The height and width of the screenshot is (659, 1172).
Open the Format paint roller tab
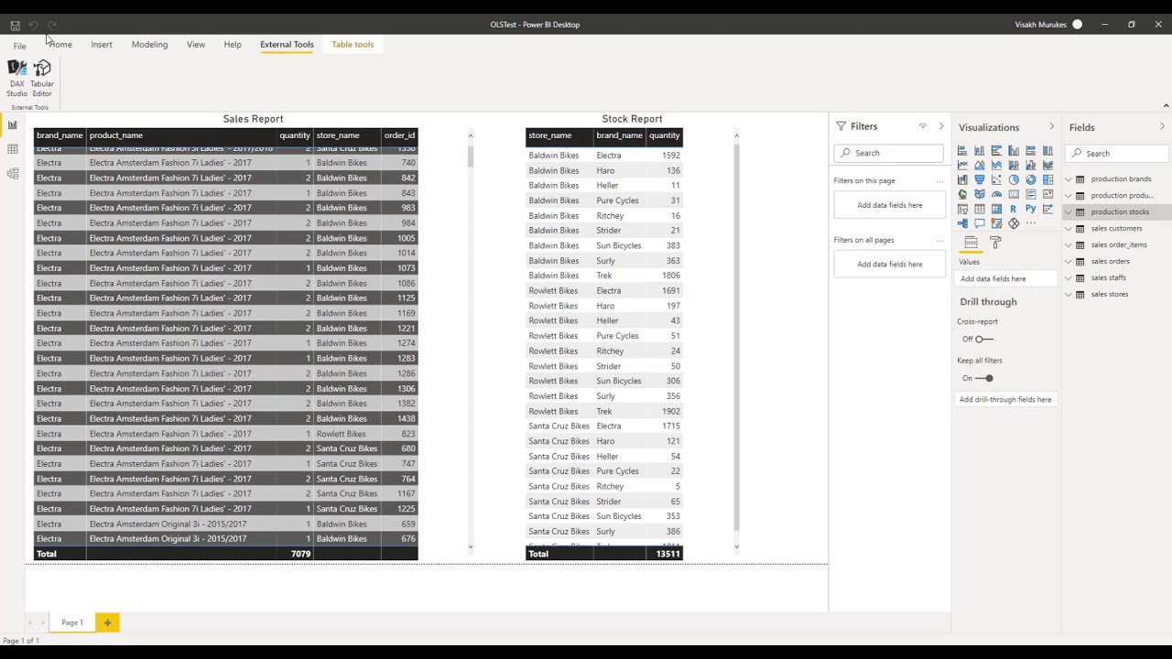tap(995, 243)
